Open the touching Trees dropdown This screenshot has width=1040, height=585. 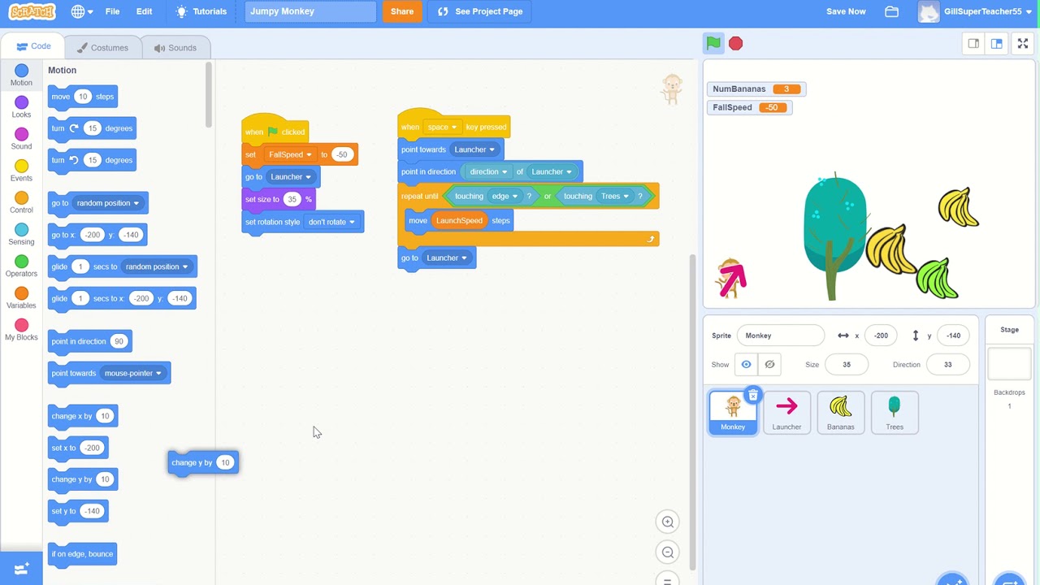tap(615, 196)
